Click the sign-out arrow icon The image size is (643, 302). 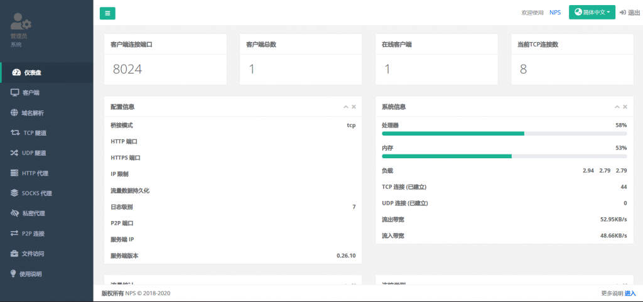pos(622,13)
